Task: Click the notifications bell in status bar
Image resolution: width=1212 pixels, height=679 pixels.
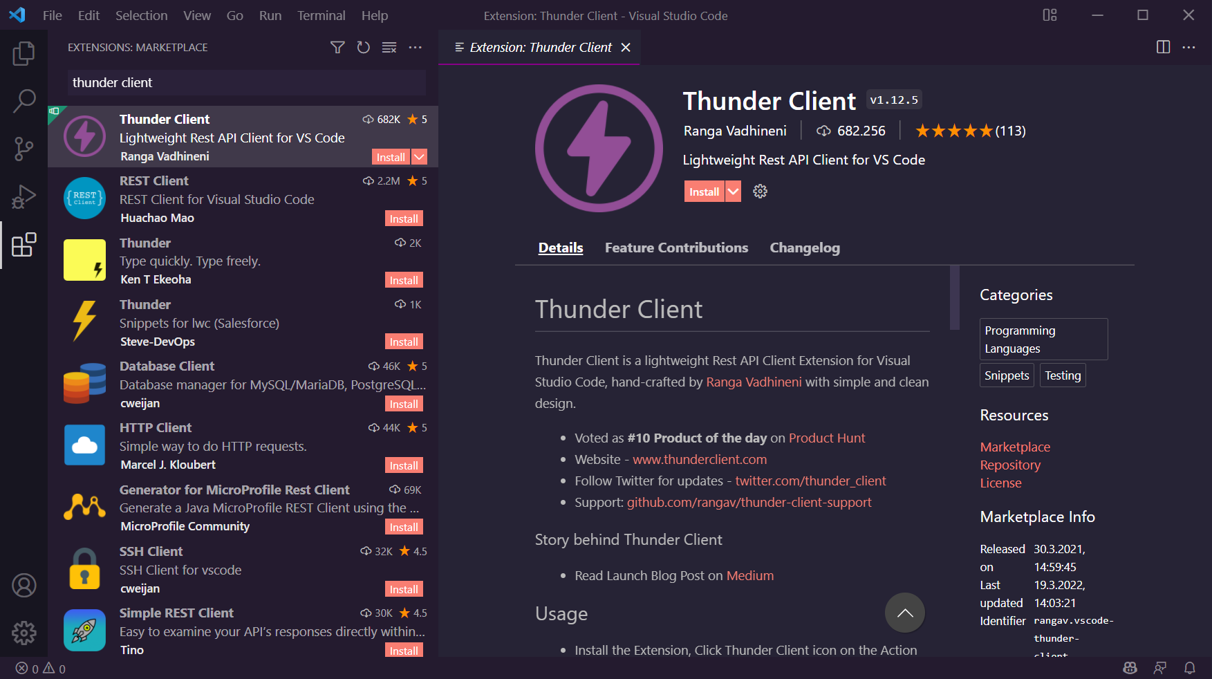Action: pos(1189,668)
